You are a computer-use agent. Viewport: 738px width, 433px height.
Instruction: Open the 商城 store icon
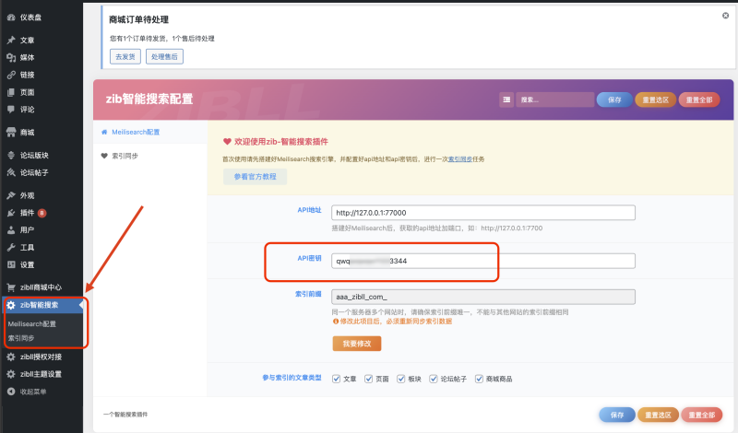click(x=11, y=132)
